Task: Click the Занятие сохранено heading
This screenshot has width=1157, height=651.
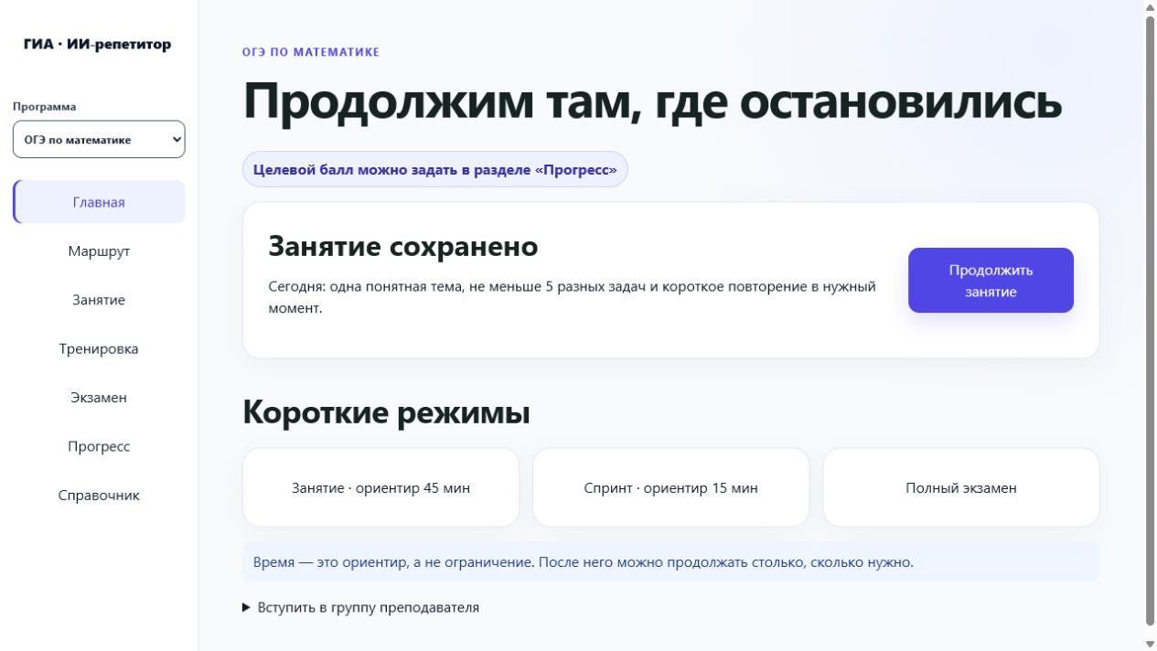Action: tap(403, 247)
